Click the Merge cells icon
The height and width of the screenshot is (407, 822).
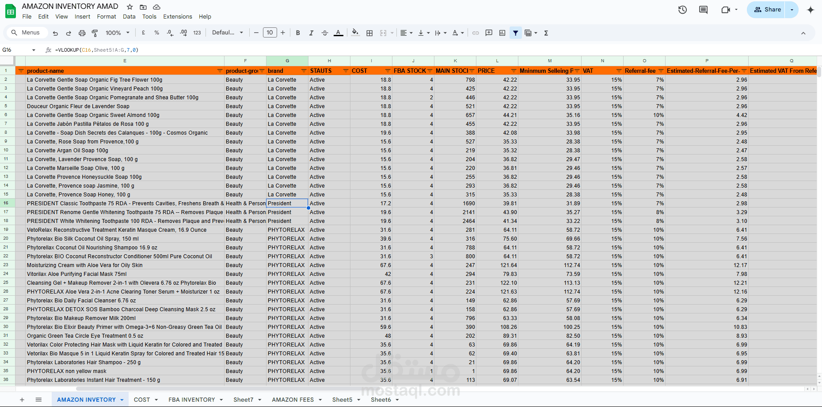pos(383,33)
